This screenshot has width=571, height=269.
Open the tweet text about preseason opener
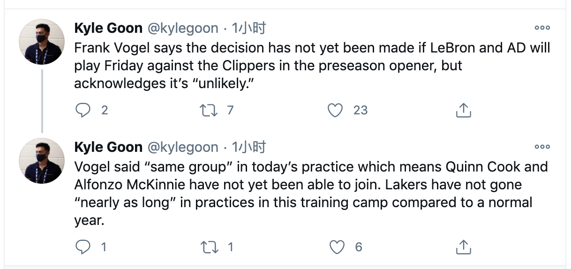point(312,66)
